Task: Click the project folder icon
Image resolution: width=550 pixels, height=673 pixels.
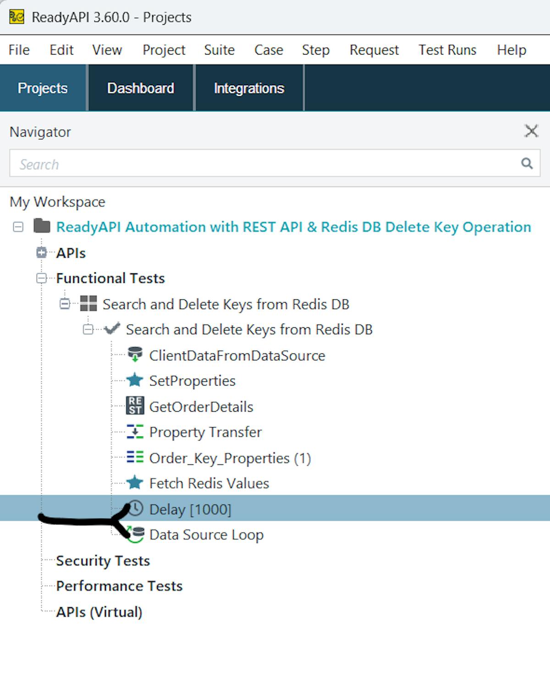Action: (x=42, y=226)
